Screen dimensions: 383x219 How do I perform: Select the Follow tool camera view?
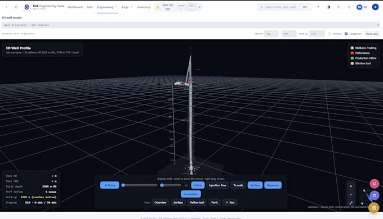click(197, 203)
